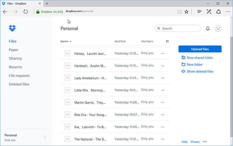
Task: Open the Sharing section
Action: point(15,59)
